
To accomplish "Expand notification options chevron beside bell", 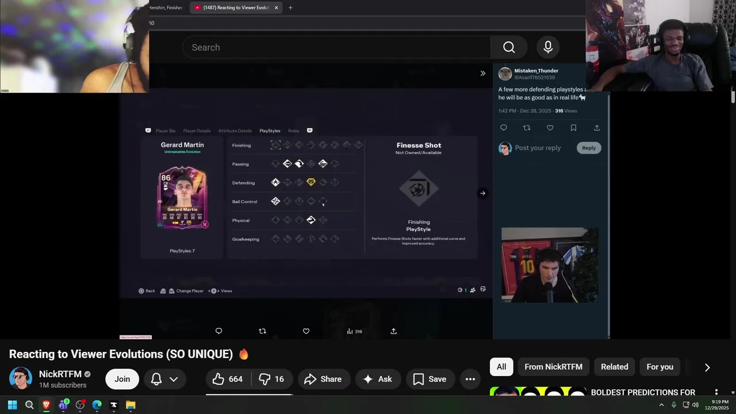I will 174,379.
